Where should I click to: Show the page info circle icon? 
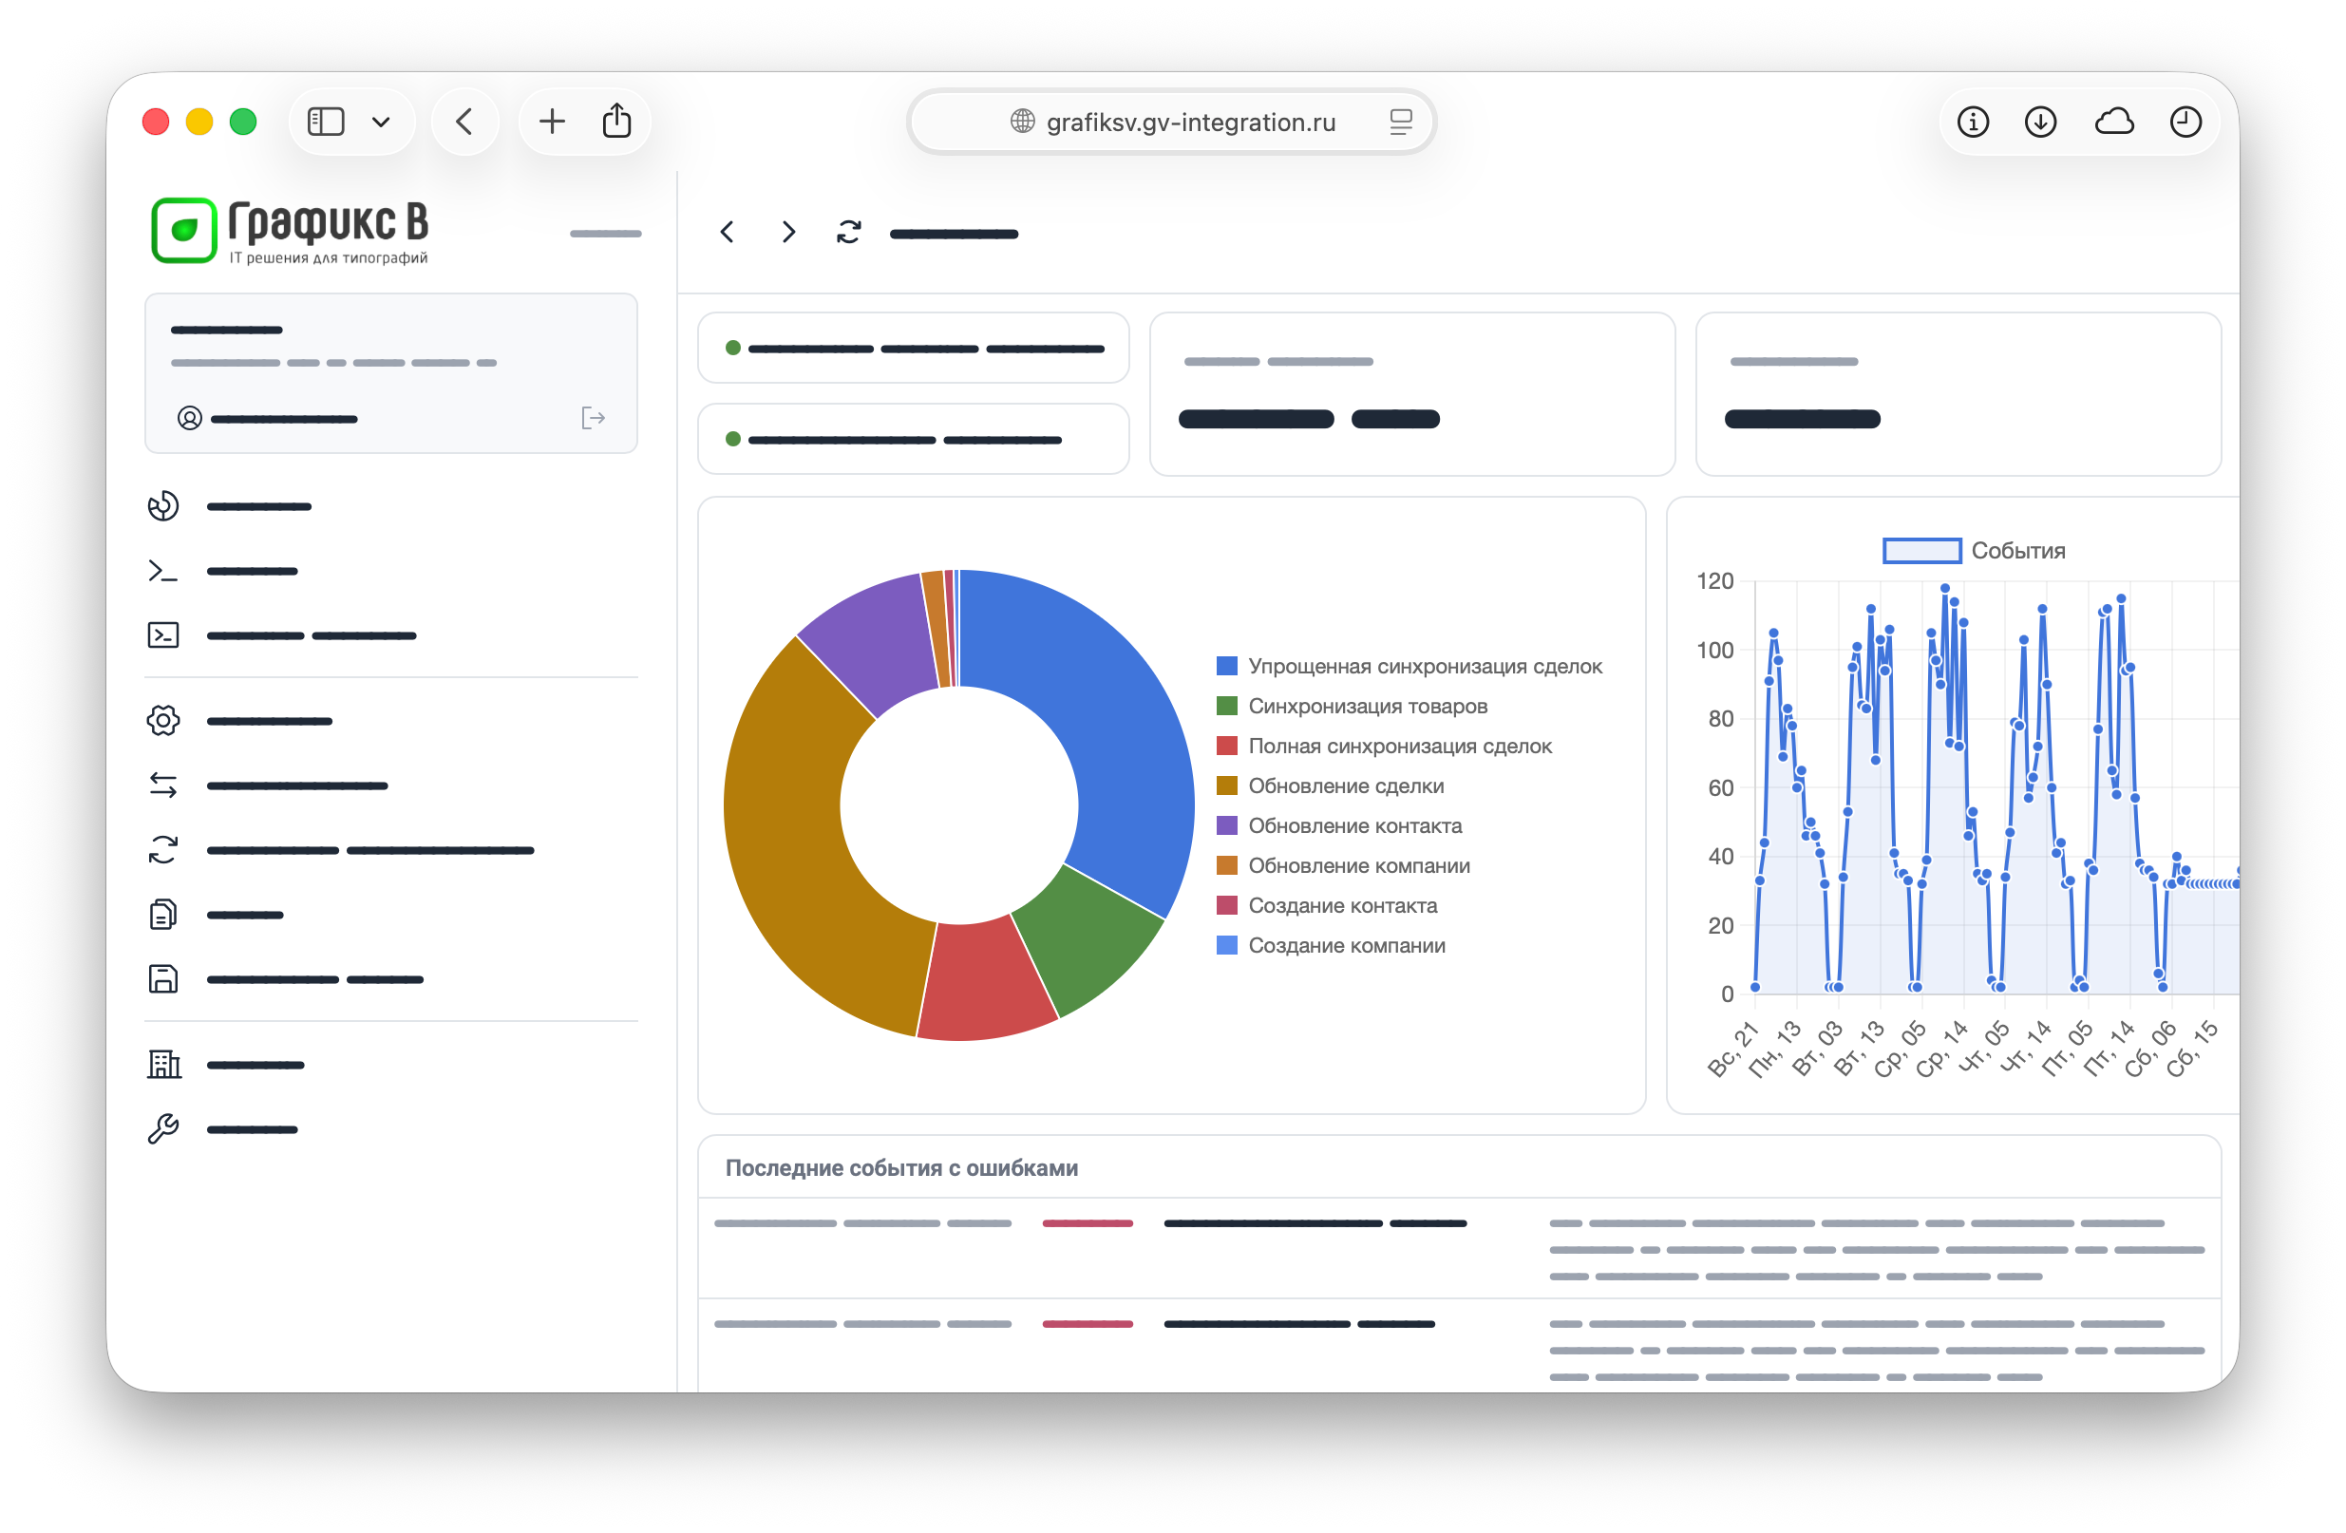point(1973,122)
